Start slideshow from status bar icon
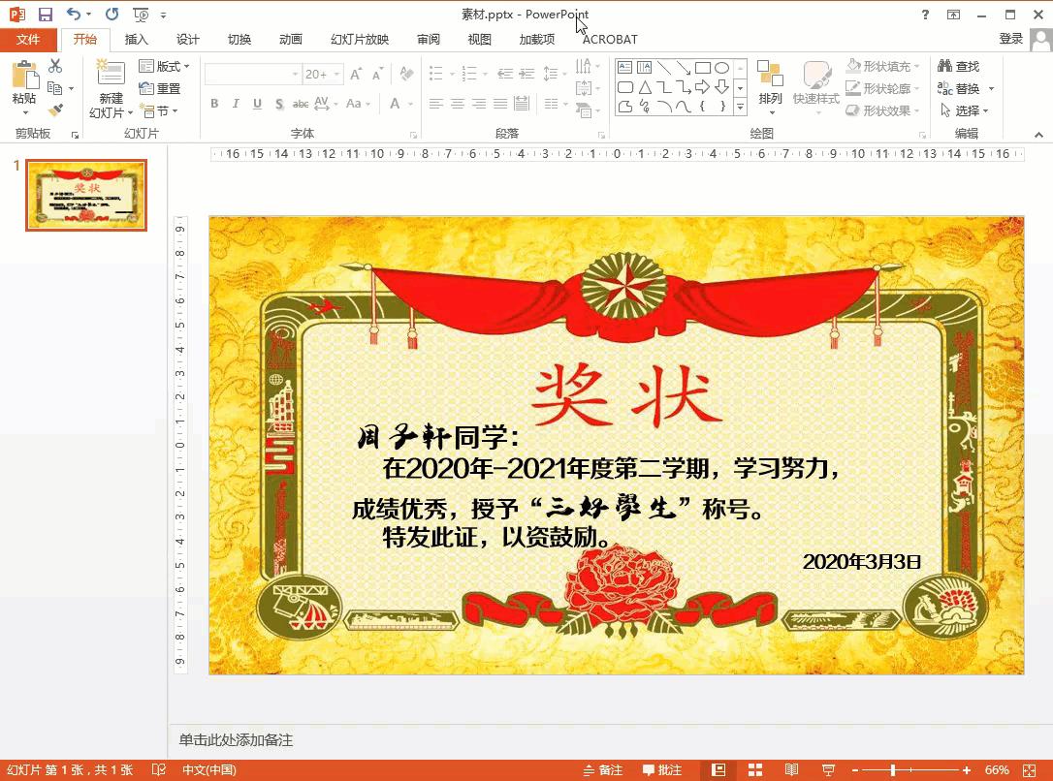 pyautogui.click(x=828, y=769)
